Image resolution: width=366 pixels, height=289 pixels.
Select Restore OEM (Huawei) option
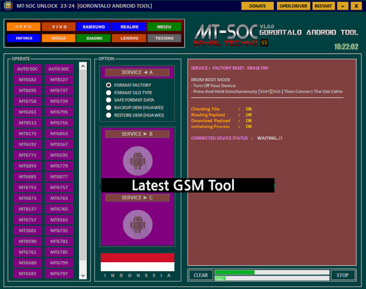tap(109, 115)
